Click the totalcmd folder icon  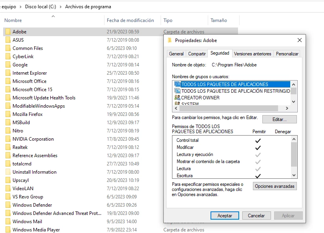pyautogui.click(x=8, y=164)
